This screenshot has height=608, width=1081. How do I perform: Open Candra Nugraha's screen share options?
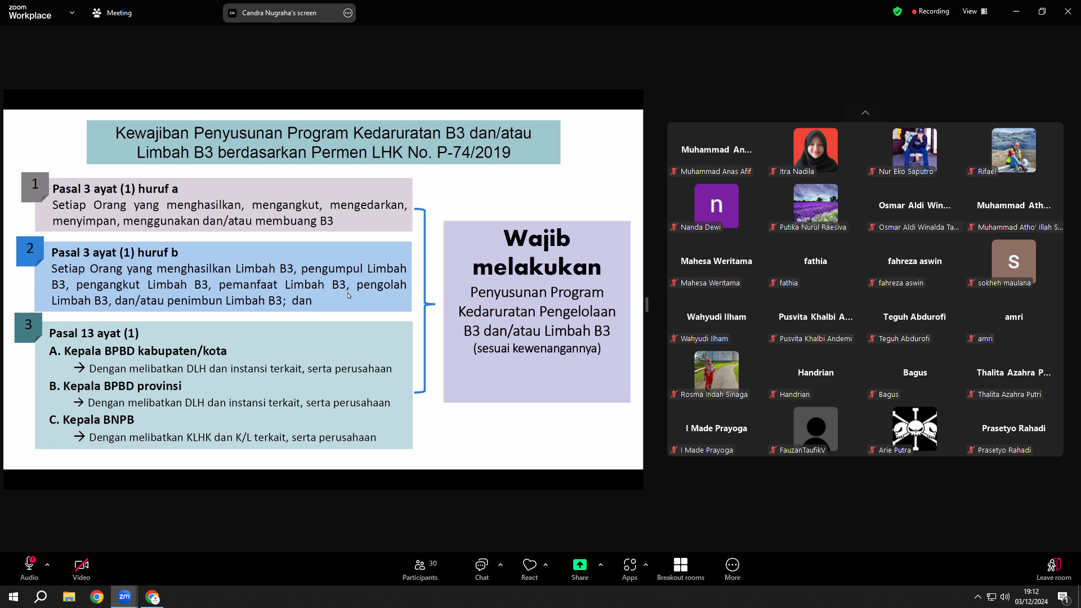[348, 13]
